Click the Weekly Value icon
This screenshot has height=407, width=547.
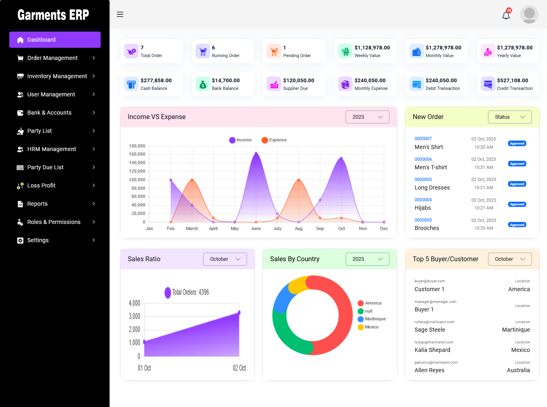[345, 51]
